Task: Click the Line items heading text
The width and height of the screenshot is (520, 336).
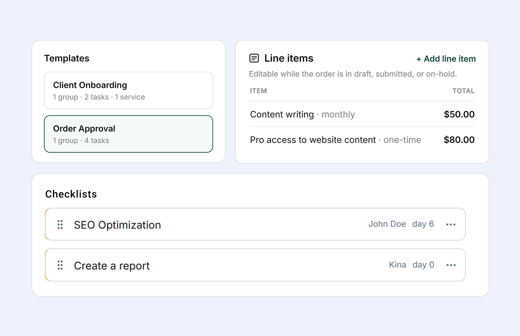Action: [x=289, y=58]
